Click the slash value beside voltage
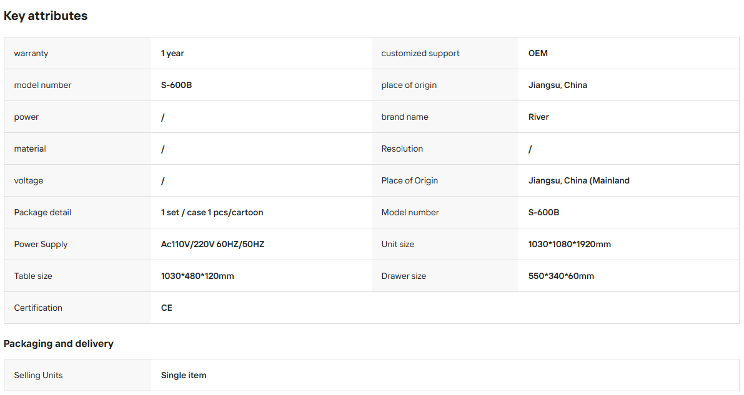This screenshot has width=744, height=395. coord(163,181)
